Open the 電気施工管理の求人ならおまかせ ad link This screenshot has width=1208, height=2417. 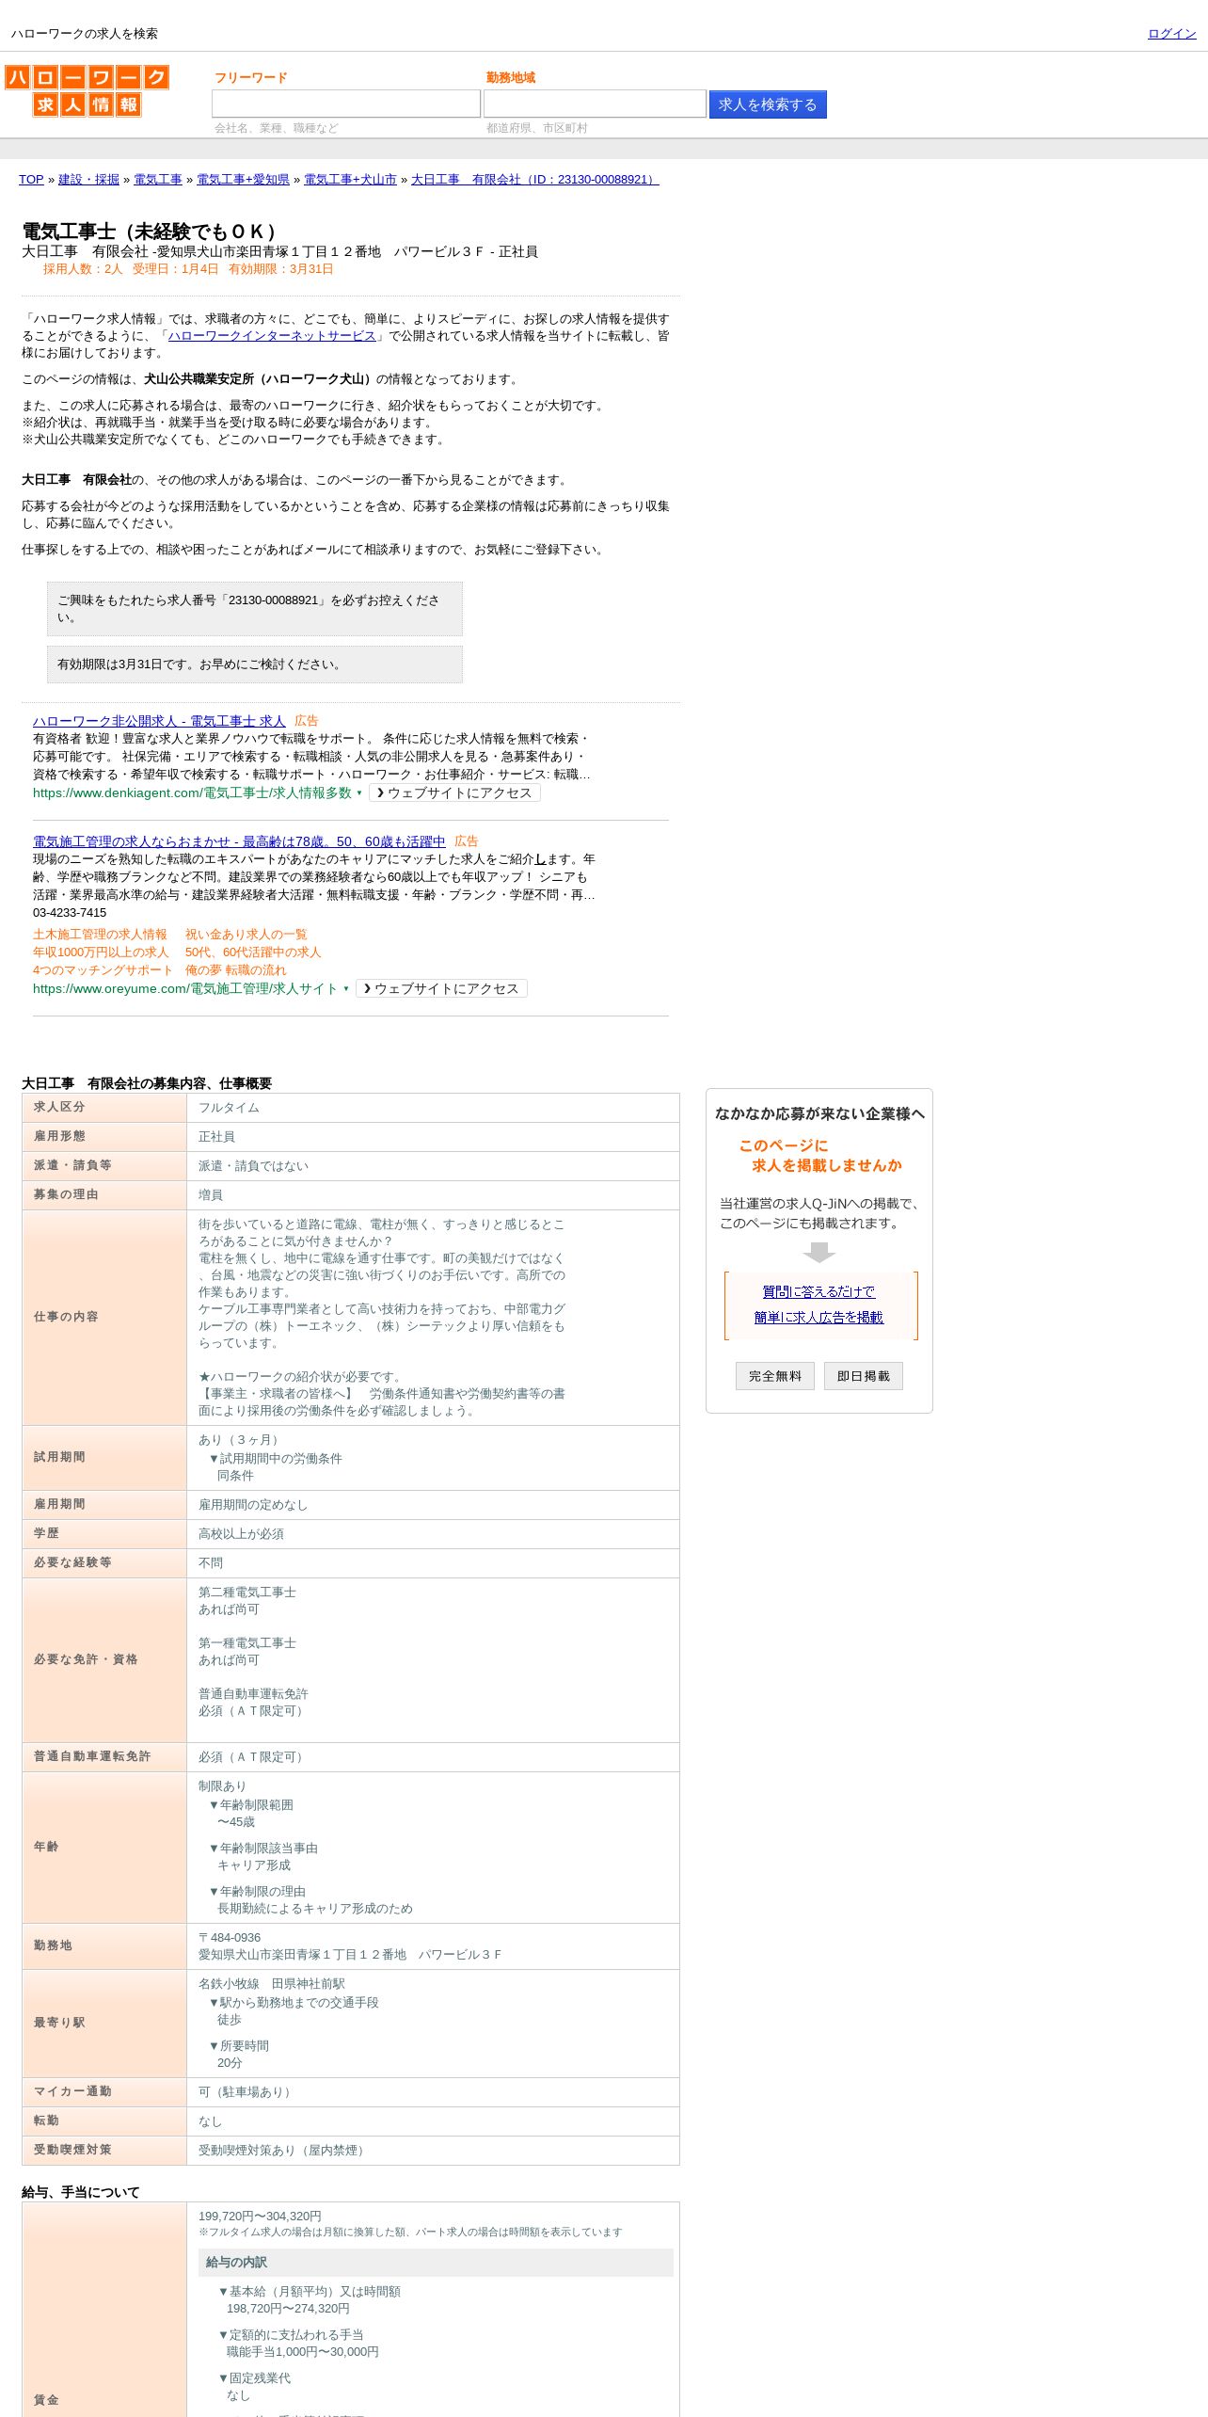[x=239, y=841]
